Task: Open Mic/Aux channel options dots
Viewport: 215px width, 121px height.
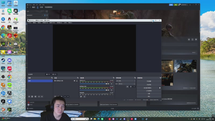Action: [112, 84]
